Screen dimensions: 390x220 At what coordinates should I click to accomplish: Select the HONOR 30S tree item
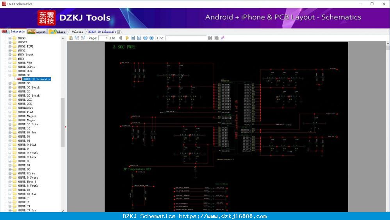click(25, 71)
